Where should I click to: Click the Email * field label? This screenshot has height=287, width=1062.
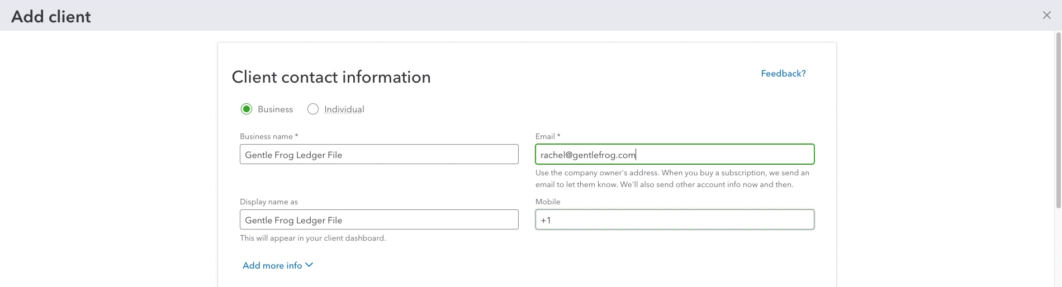(x=548, y=136)
